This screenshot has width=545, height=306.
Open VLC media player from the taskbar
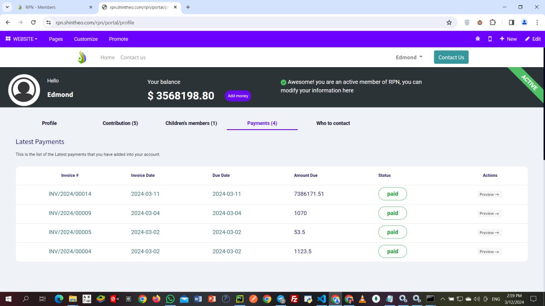(x=362, y=299)
